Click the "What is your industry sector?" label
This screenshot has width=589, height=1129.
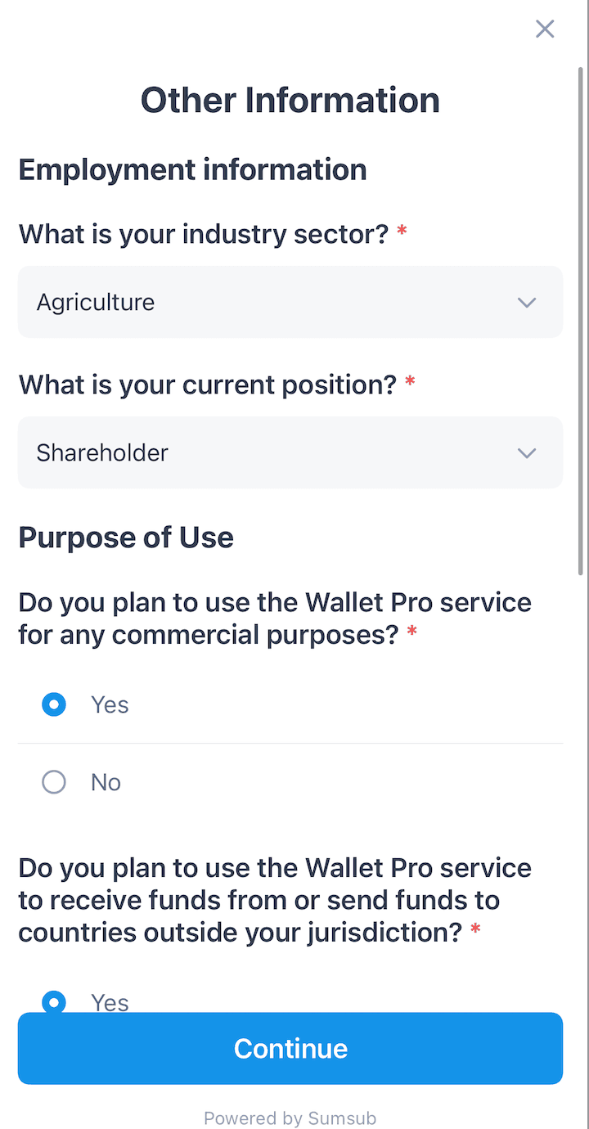click(x=203, y=235)
